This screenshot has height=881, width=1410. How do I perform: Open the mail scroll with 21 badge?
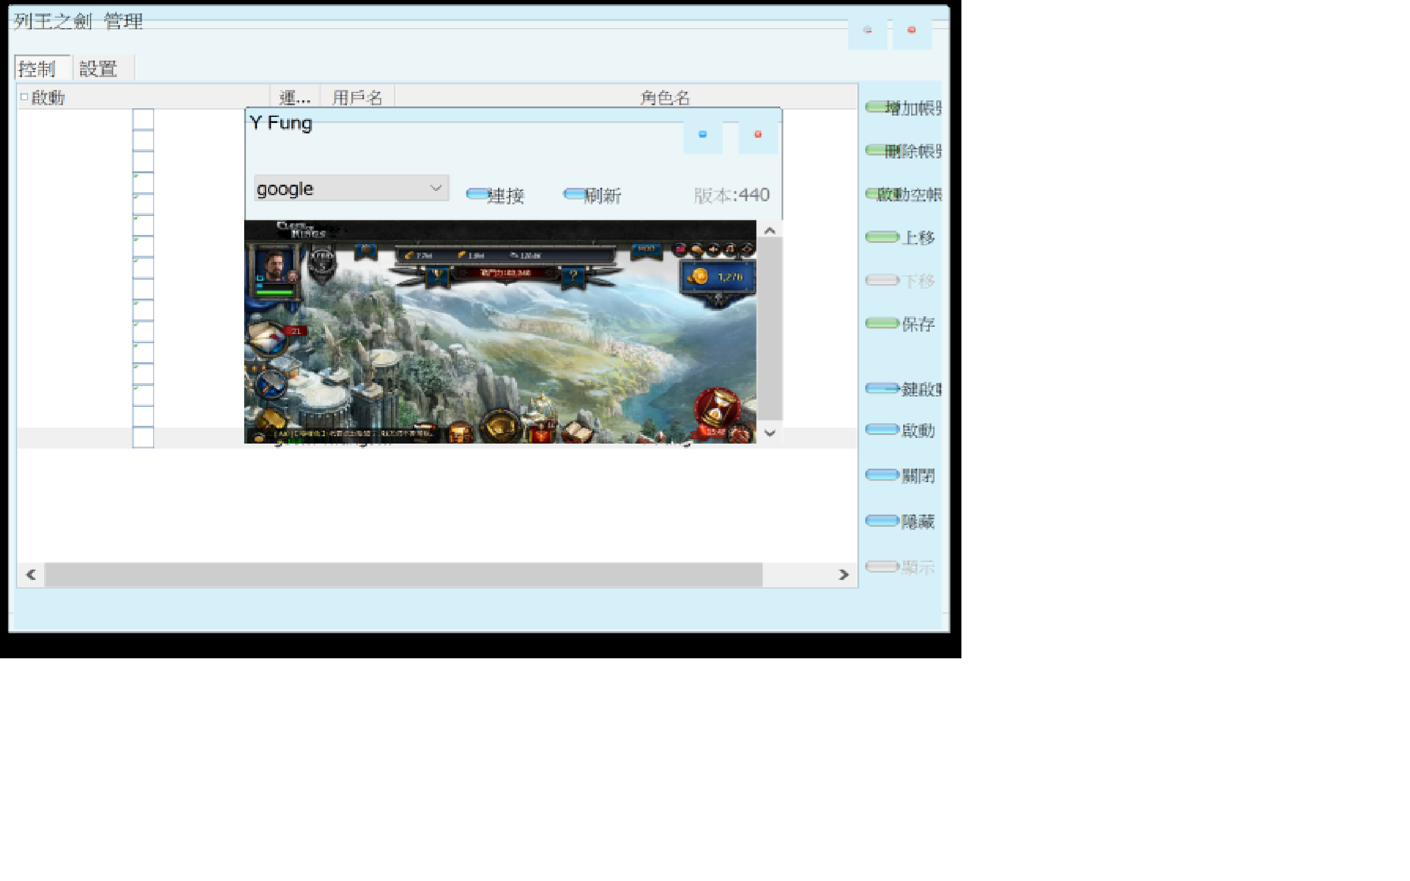(x=269, y=338)
